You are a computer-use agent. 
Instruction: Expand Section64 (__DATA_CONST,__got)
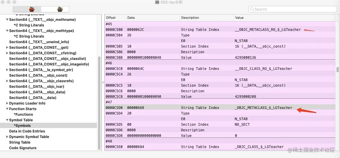(7, 47)
